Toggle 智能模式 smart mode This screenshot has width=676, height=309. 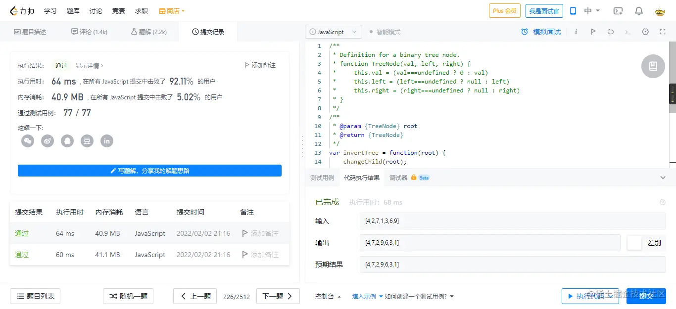(385, 32)
